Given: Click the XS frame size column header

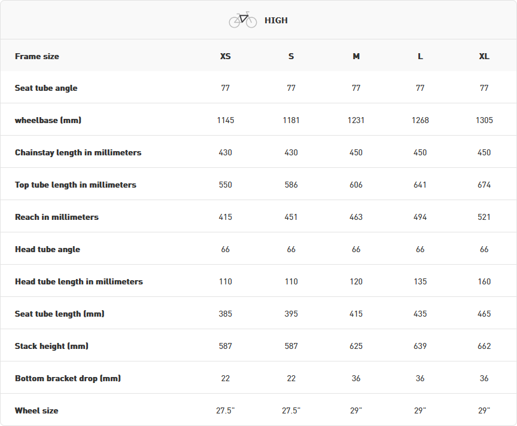Looking at the screenshot, I should coord(225,56).
